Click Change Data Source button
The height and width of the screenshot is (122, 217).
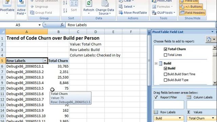(x=105, y=7)
